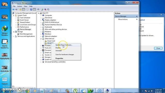Image resolution: width=165 pixels, height=93 pixels.
Task: Select Services and Applications node
Action: pos(26,36)
